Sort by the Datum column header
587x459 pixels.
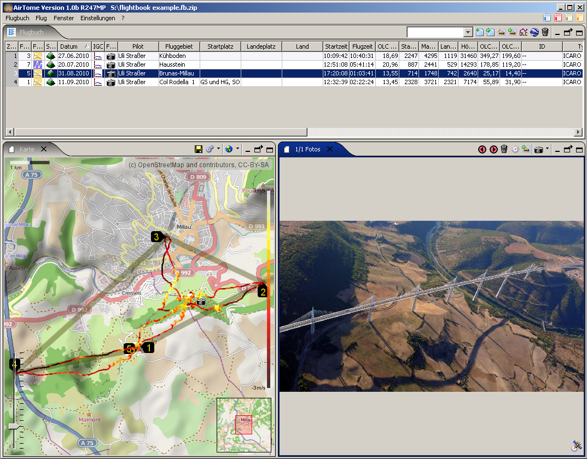pyautogui.click(x=74, y=46)
